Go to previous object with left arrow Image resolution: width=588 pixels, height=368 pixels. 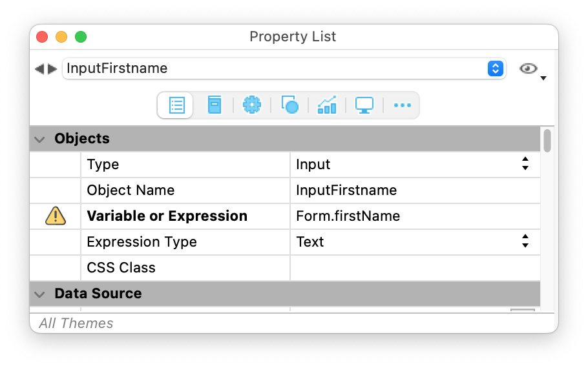(39, 69)
